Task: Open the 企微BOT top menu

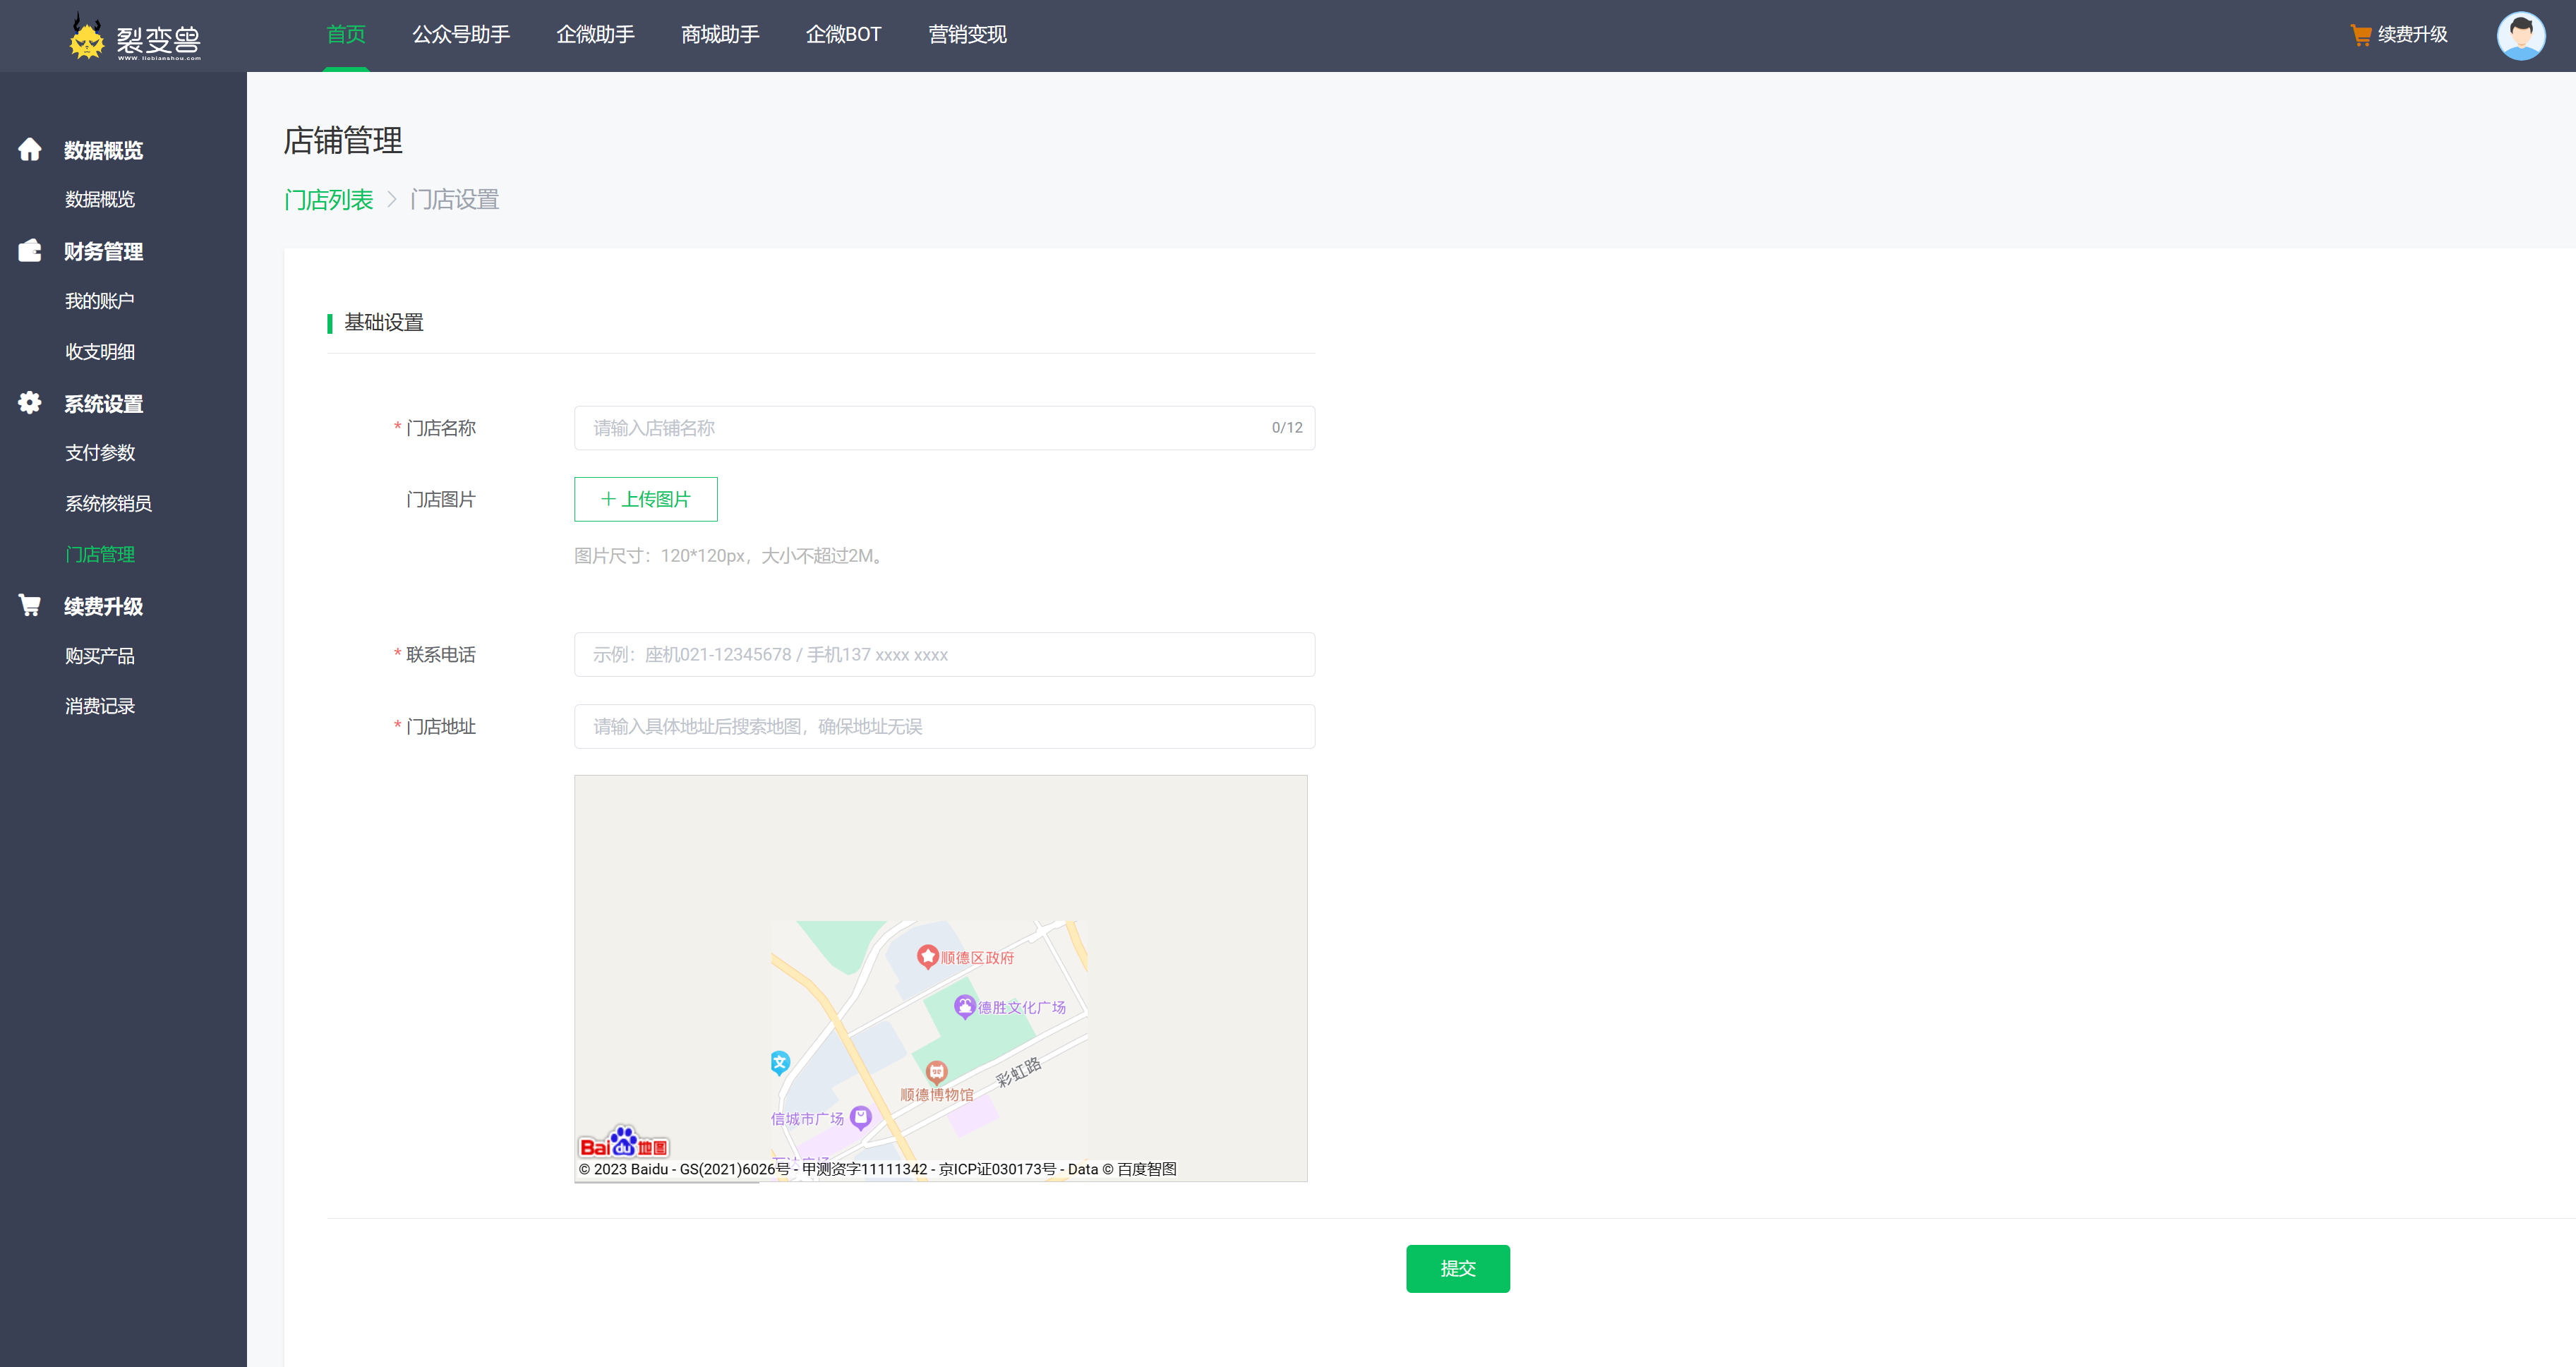Action: (843, 35)
